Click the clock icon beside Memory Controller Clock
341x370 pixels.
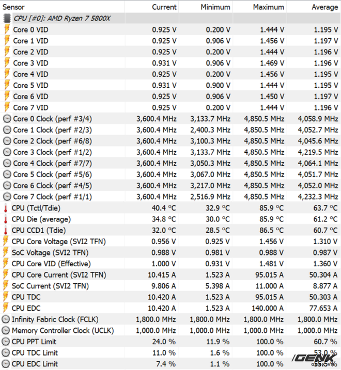[6, 330]
